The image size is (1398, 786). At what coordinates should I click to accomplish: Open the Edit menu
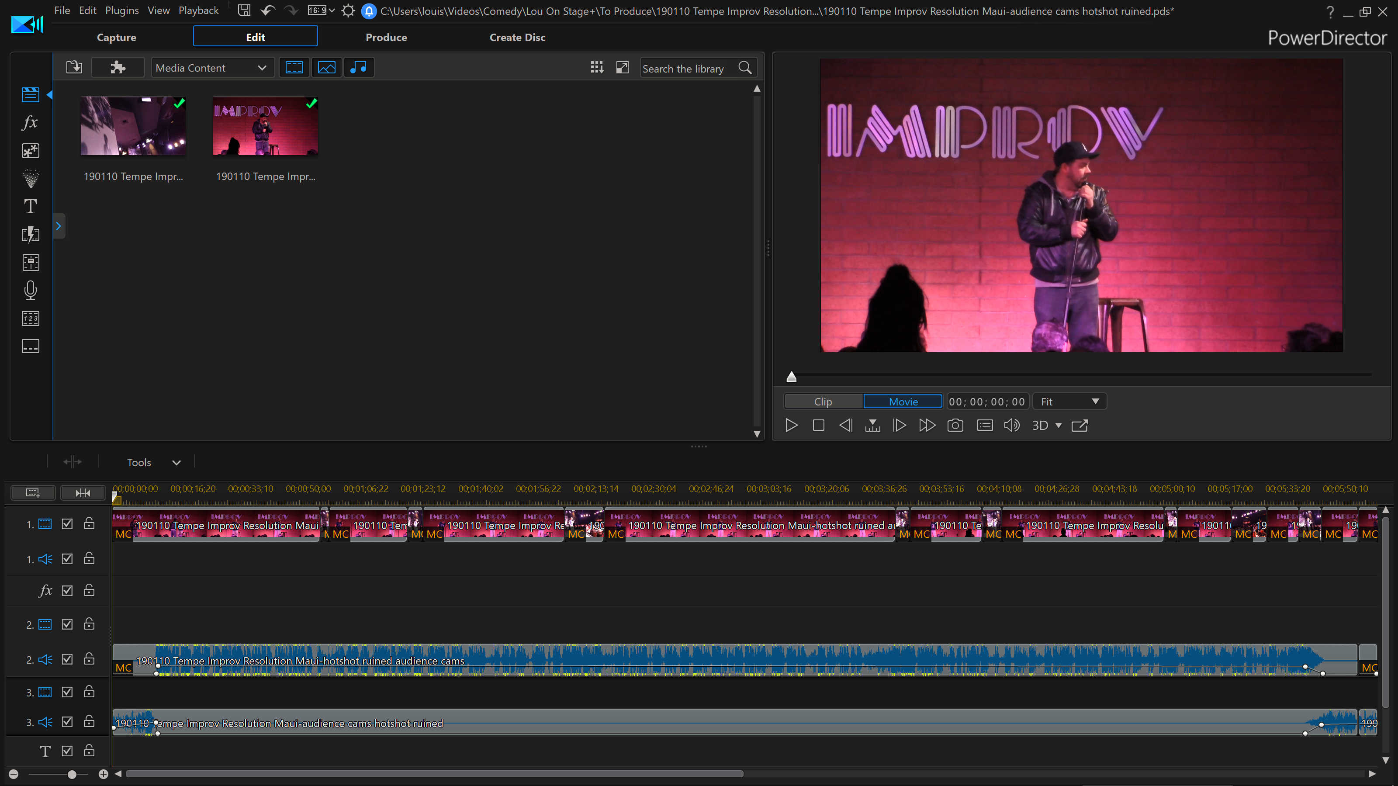tap(87, 10)
